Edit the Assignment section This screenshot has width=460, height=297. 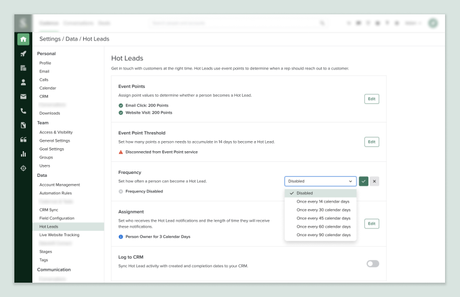pos(372,223)
